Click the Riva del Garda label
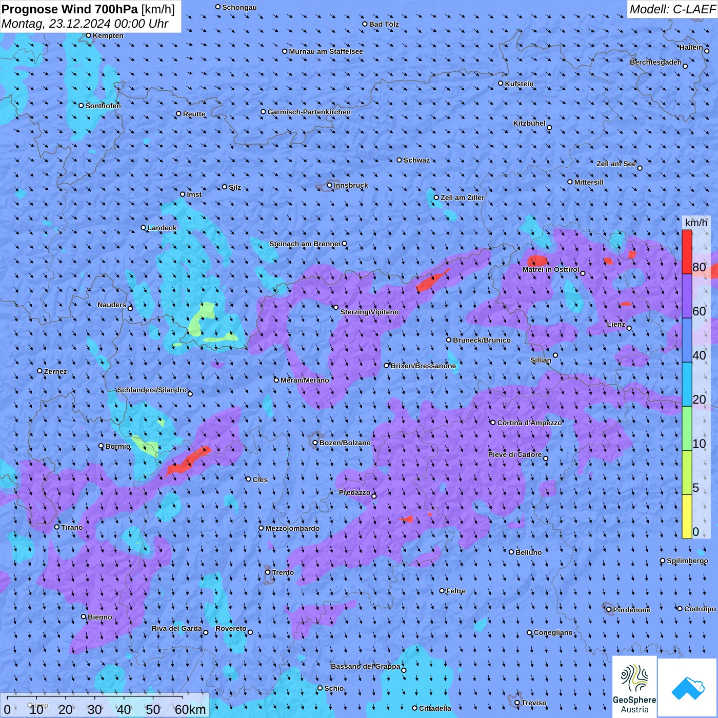 177,628
